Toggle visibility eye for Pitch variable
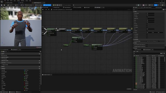Screen dimensions: 166x93 point(40,79)
